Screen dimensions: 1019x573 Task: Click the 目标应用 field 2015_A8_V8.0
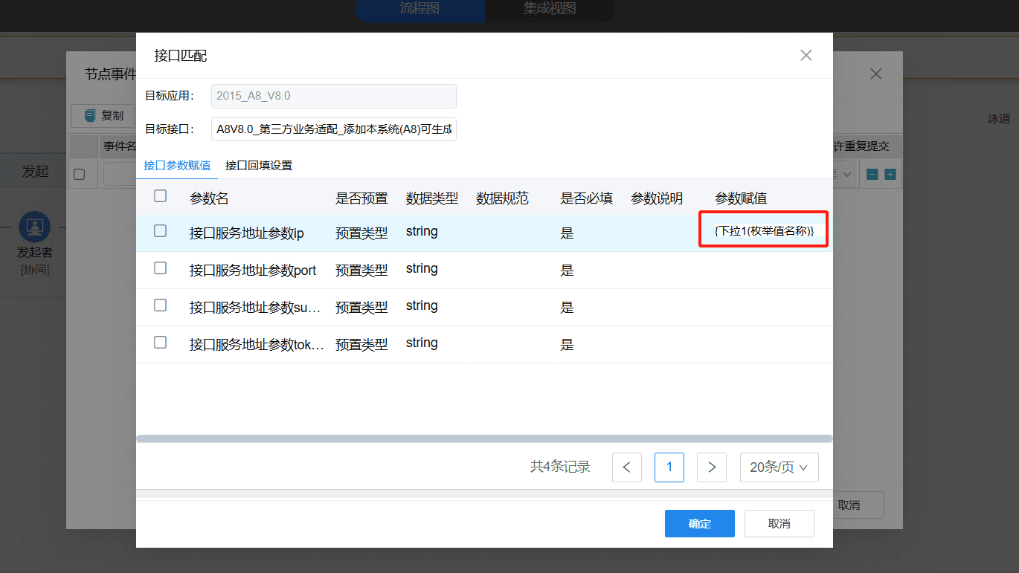[x=334, y=97]
